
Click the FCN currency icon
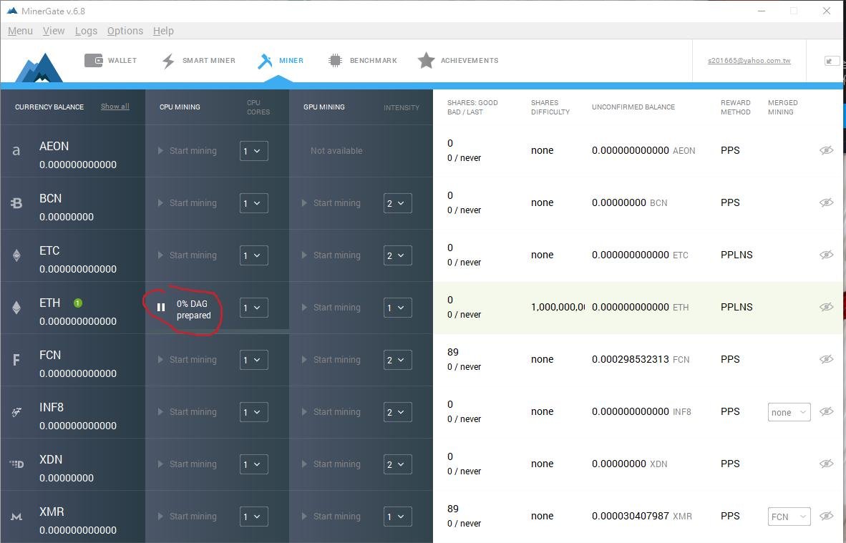[16, 360]
